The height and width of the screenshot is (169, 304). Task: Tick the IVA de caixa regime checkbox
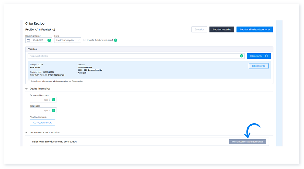click(x=28, y=81)
